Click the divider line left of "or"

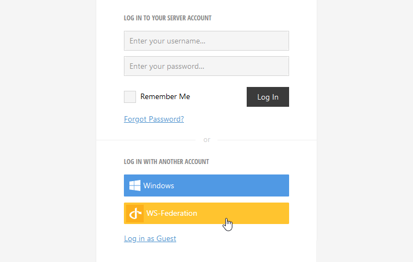[146, 140]
